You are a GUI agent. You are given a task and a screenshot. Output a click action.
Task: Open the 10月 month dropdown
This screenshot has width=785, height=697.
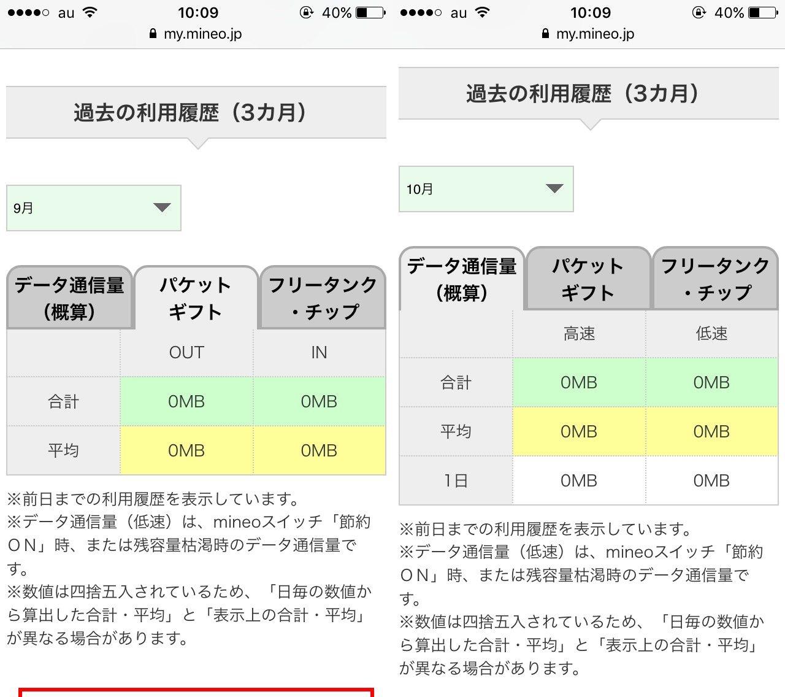tap(486, 189)
